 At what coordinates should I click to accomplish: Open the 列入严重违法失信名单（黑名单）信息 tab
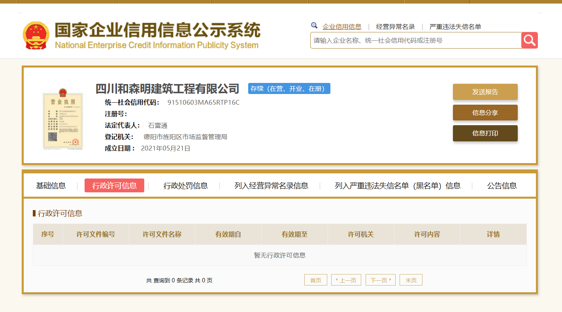pos(398,186)
